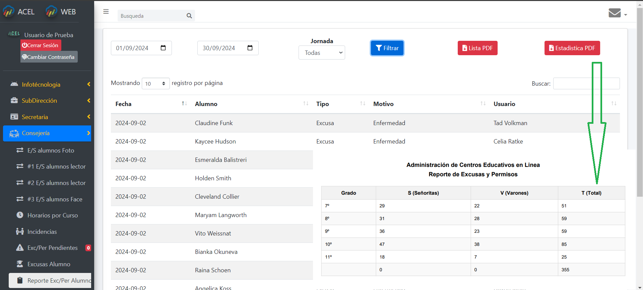643x290 pixels.
Task: Open #2 E/S alumnos lector menu item
Action: 50,183
